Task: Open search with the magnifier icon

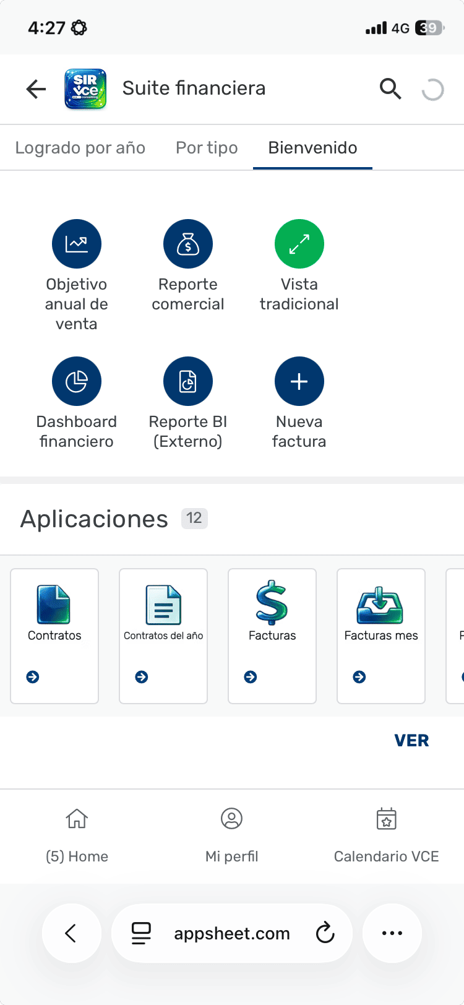Action: (x=390, y=89)
